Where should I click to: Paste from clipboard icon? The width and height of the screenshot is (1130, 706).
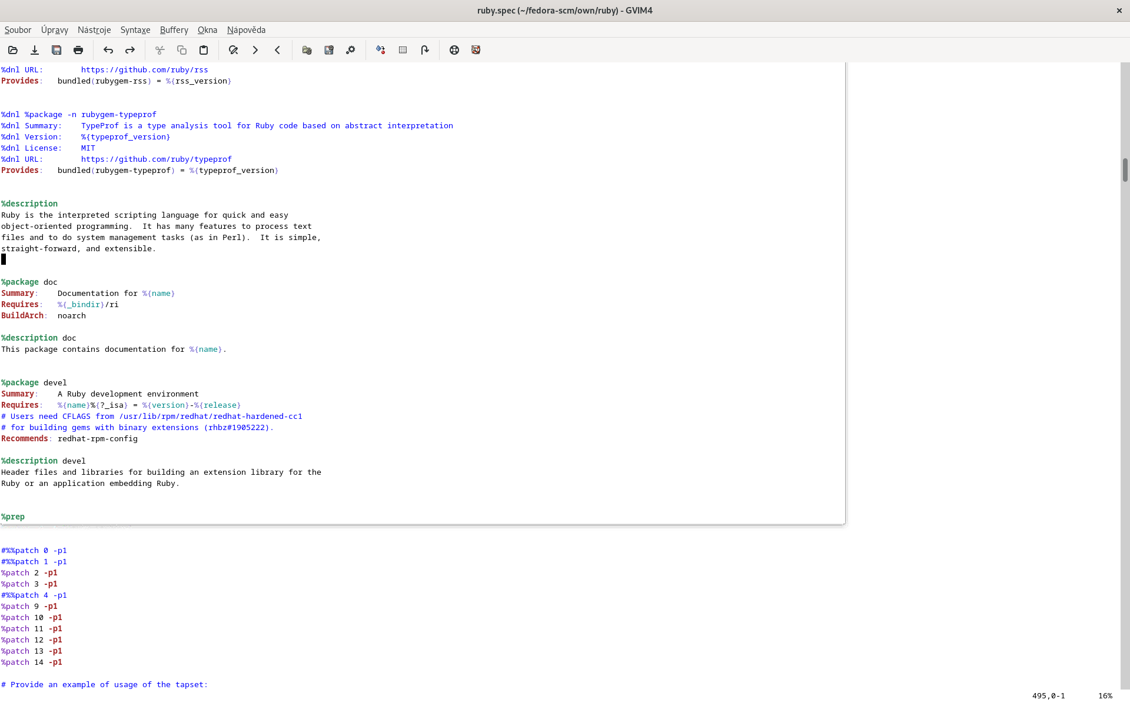click(x=204, y=50)
